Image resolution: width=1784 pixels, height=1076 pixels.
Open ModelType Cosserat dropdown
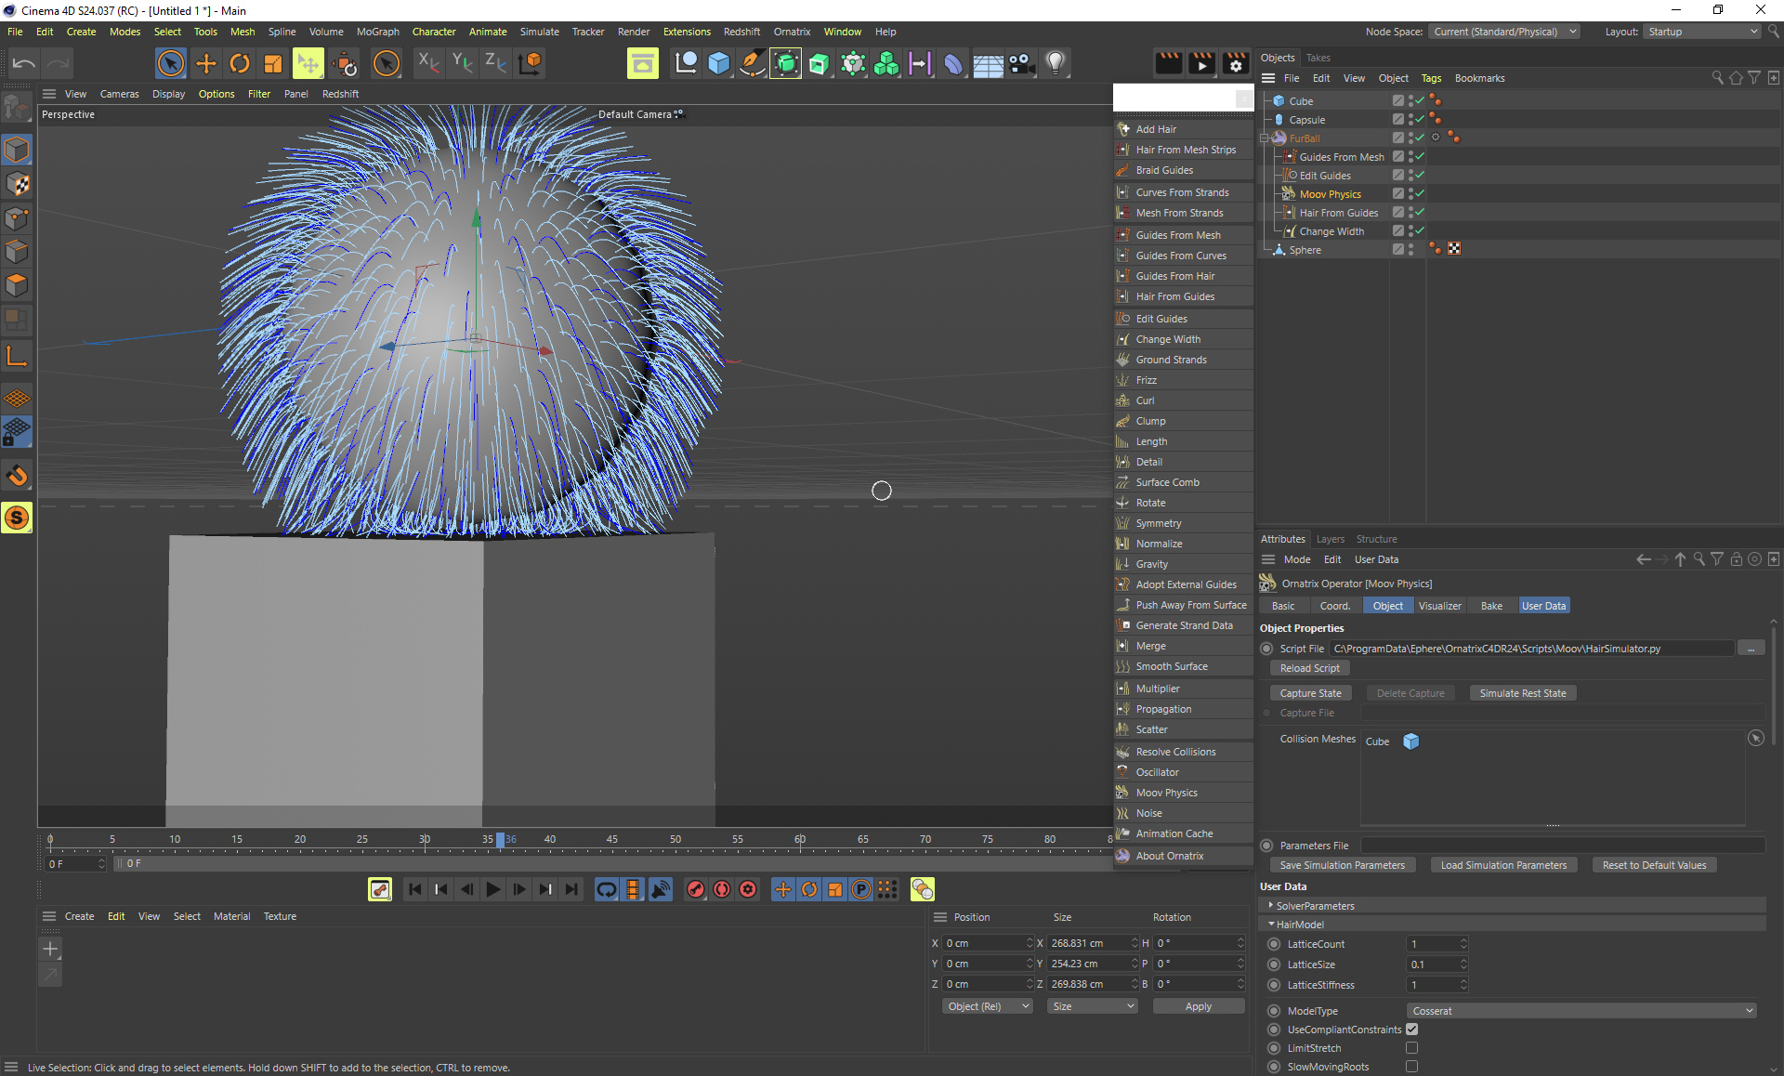pyautogui.click(x=1581, y=1010)
